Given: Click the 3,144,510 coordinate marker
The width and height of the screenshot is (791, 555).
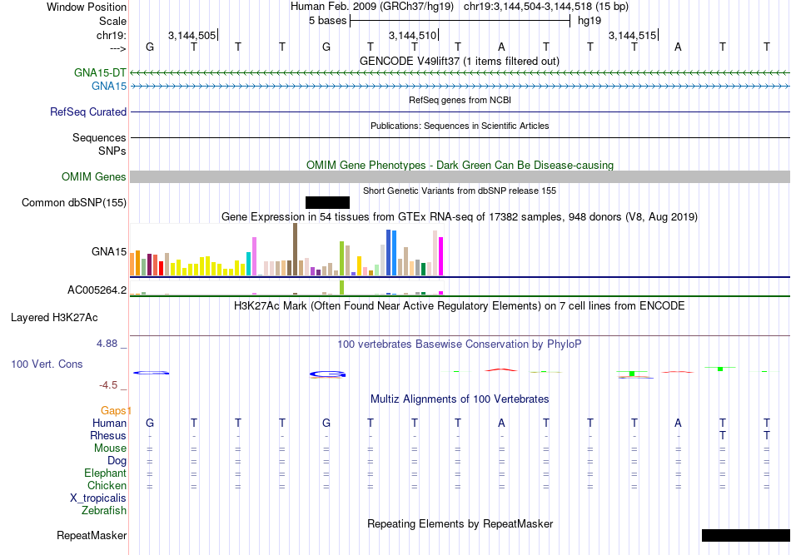Looking at the screenshot, I should pyautogui.click(x=413, y=35).
